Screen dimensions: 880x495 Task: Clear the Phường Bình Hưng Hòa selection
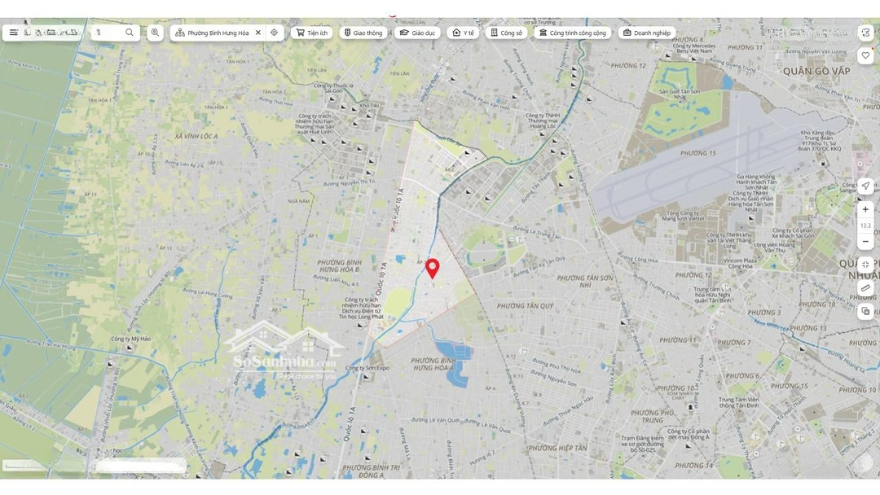click(258, 33)
